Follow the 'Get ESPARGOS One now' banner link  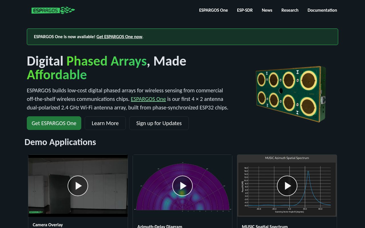pyautogui.click(x=119, y=37)
